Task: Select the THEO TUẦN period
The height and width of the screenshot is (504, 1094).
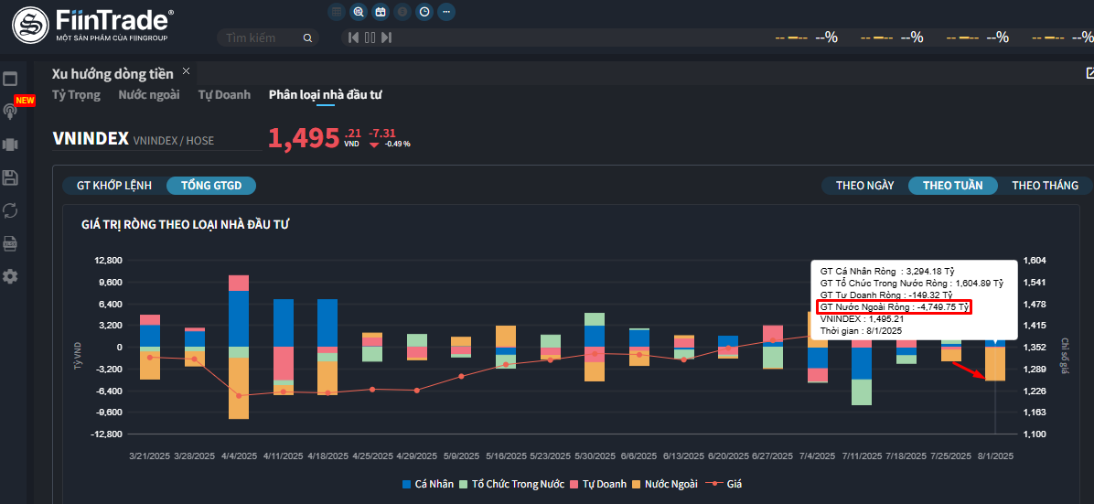Action: pyautogui.click(x=952, y=186)
